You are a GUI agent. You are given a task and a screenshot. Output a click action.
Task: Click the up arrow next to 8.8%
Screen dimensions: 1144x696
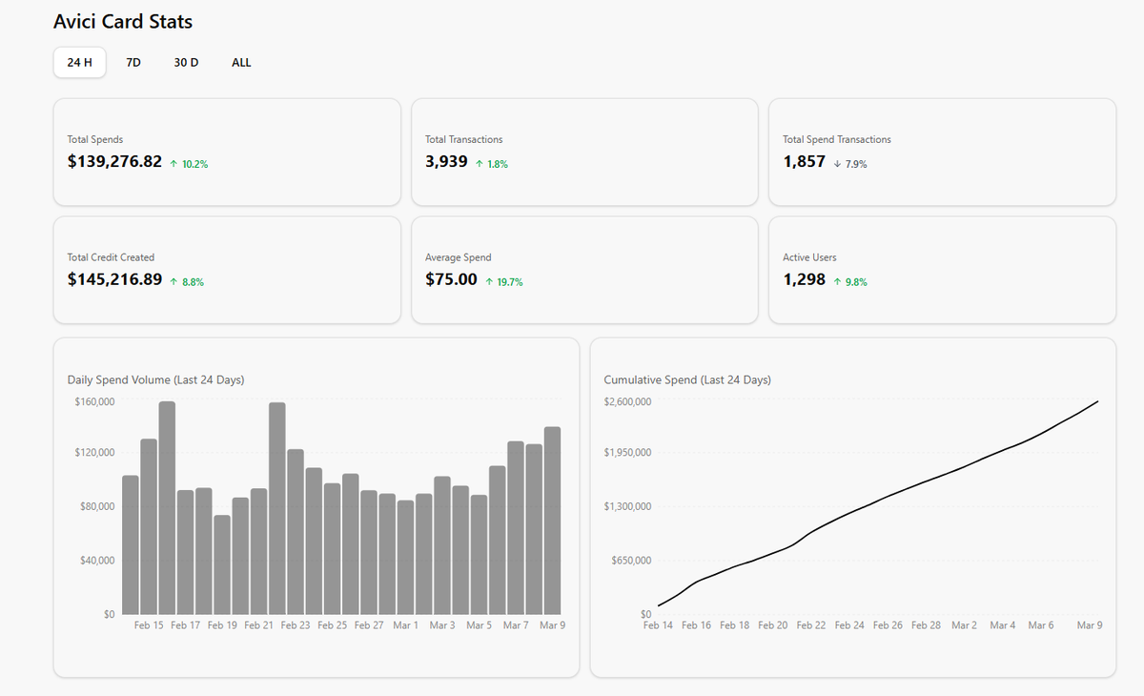click(x=174, y=282)
